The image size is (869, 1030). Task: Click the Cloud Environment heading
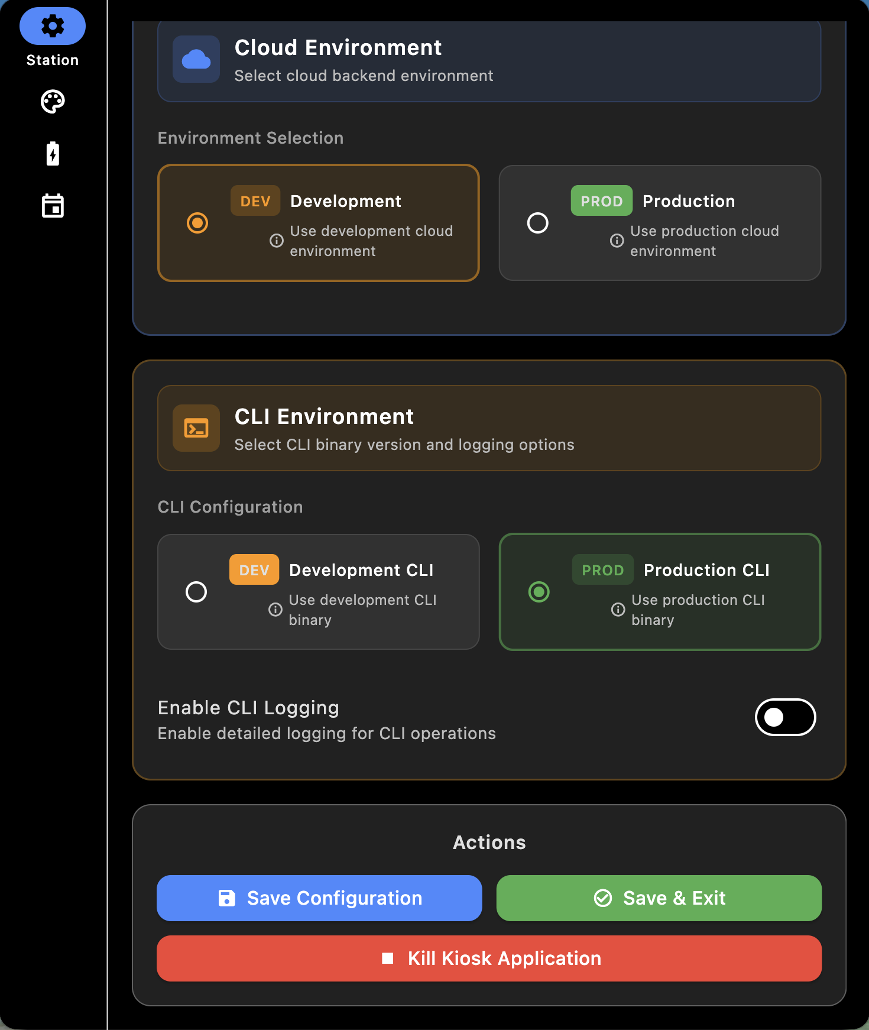tap(338, 47)
